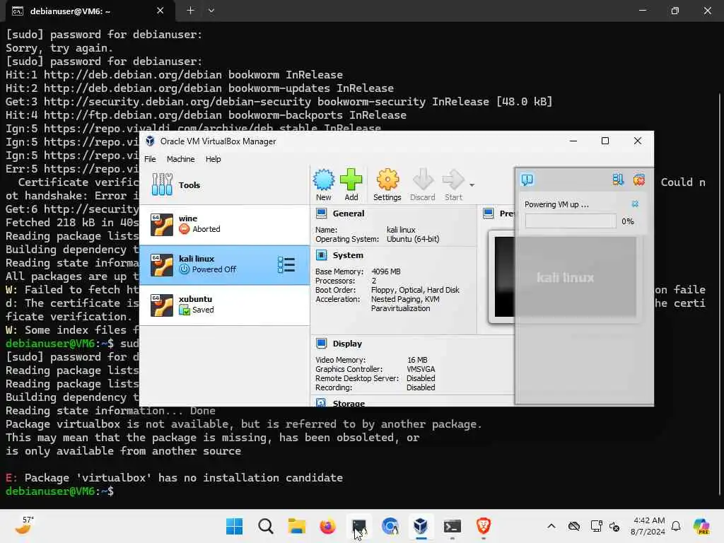Close the debianuser@VM6 terminal tab
The width and height of the screenshot is (724, 543).
point(160,10)
